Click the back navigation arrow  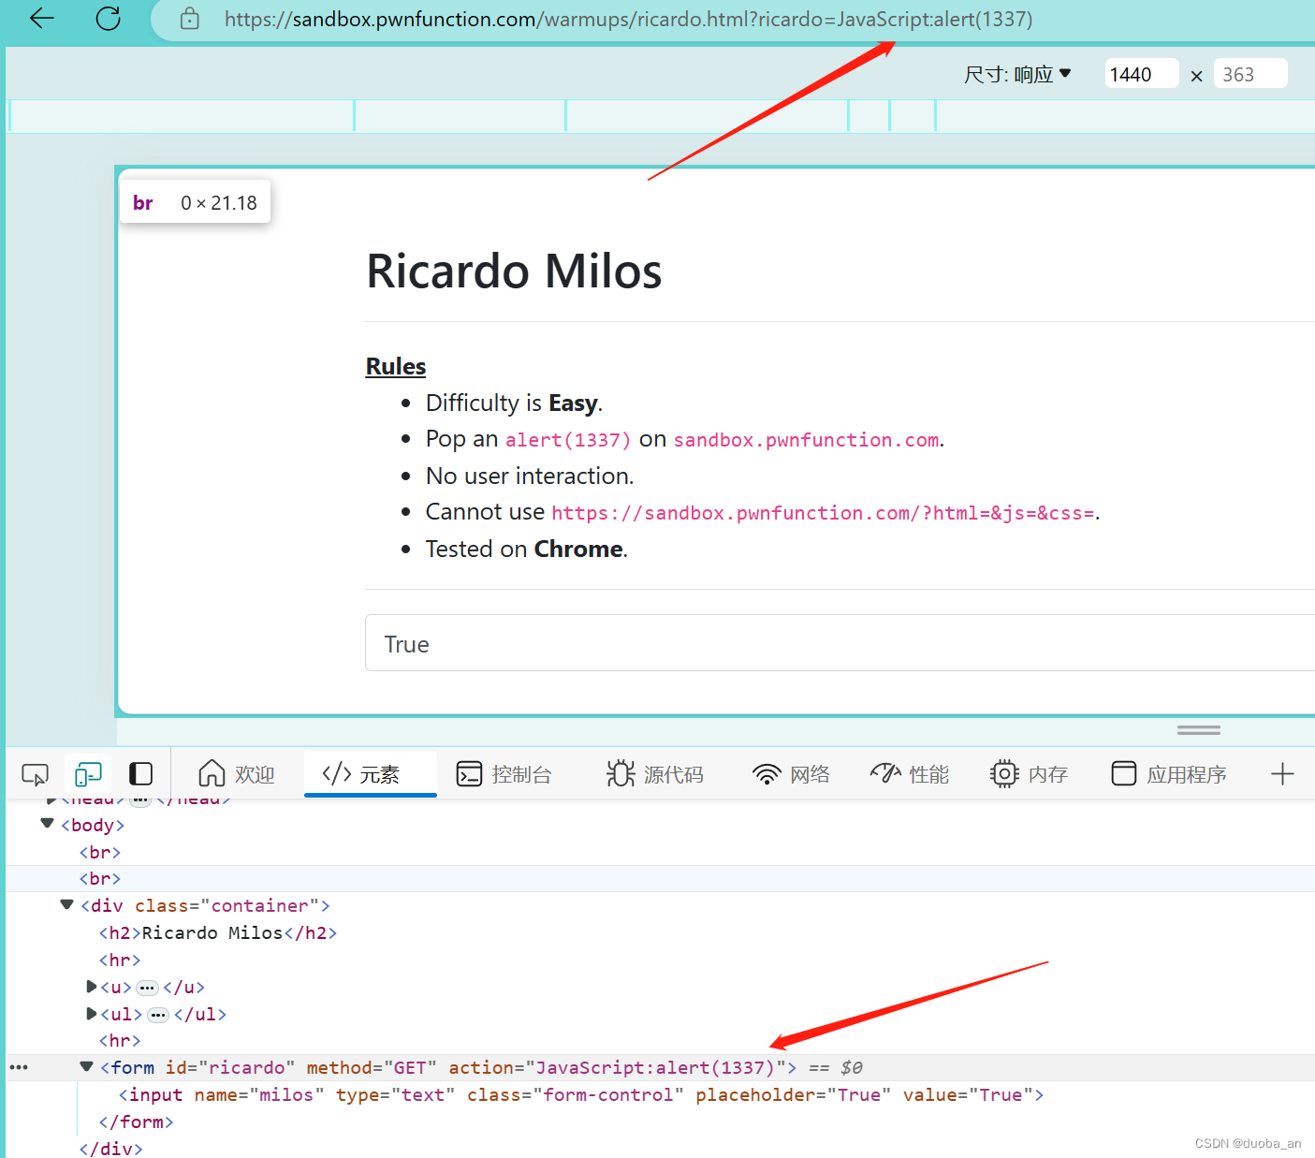pyautogui.click(x=41, y=19)
